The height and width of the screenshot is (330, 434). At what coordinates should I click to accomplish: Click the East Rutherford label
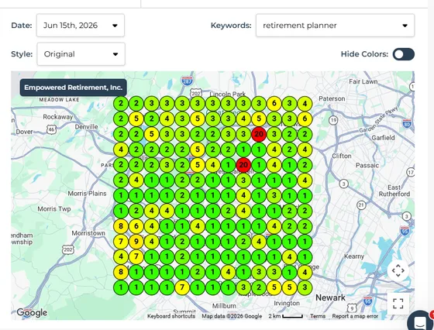click(394, 191)
